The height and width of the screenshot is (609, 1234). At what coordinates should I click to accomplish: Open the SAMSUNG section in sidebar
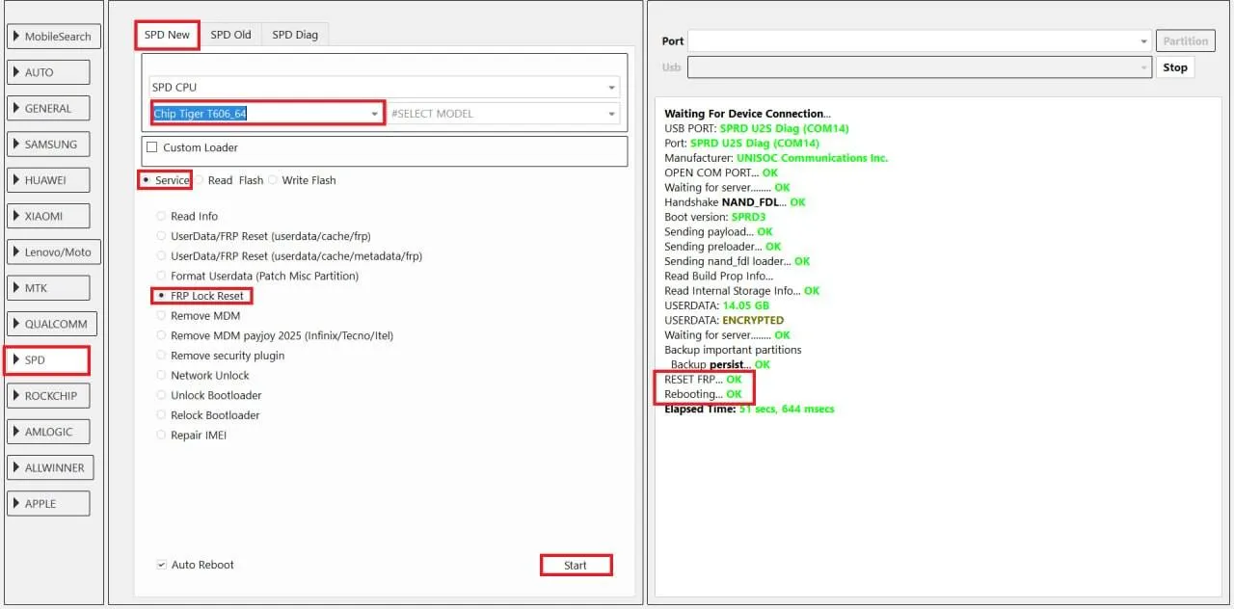coord(48,145)
